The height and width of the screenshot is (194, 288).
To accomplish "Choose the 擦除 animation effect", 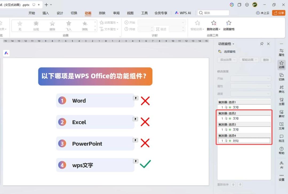I will click(52, 26).
